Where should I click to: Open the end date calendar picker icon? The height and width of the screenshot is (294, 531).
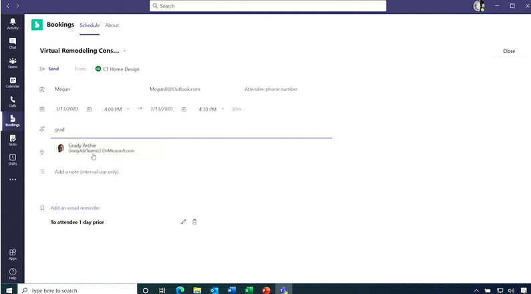coord(184,109)
